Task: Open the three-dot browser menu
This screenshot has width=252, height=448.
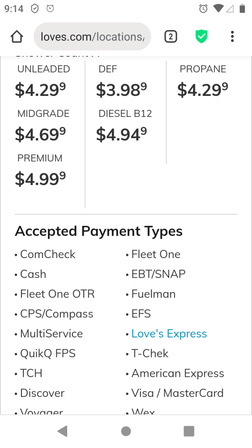Action: 232,37
